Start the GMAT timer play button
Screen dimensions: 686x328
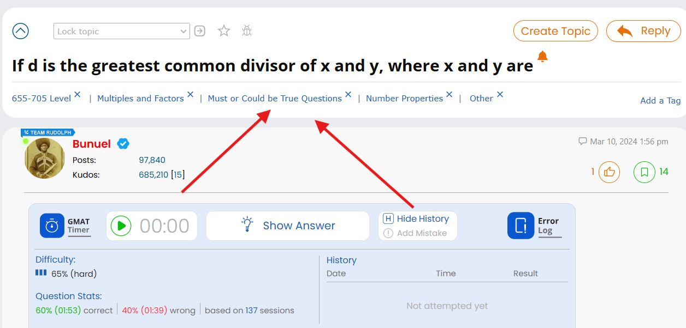(121, 226)
